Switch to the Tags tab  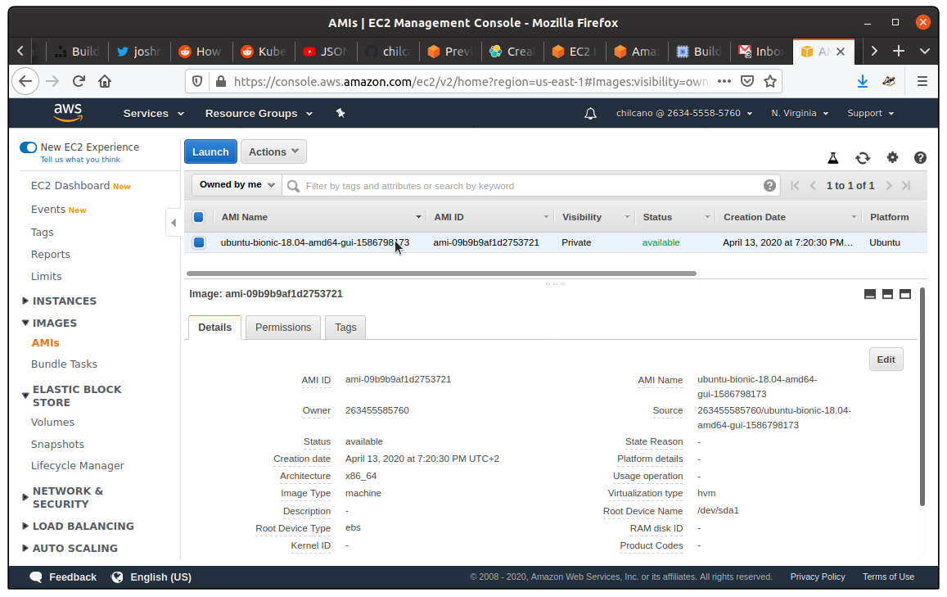345,328
